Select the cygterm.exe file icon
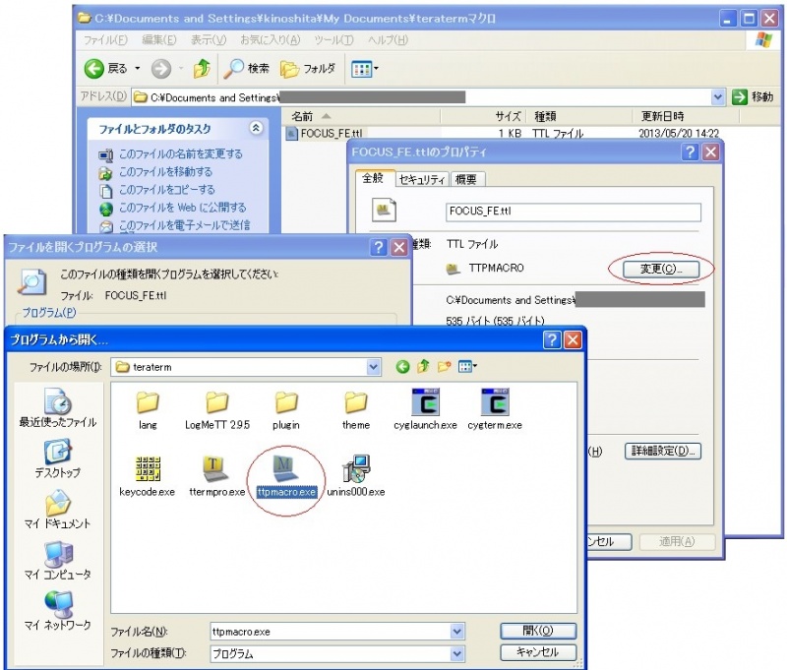The height and width of the screenshot is (670, 787). point(496,401)
